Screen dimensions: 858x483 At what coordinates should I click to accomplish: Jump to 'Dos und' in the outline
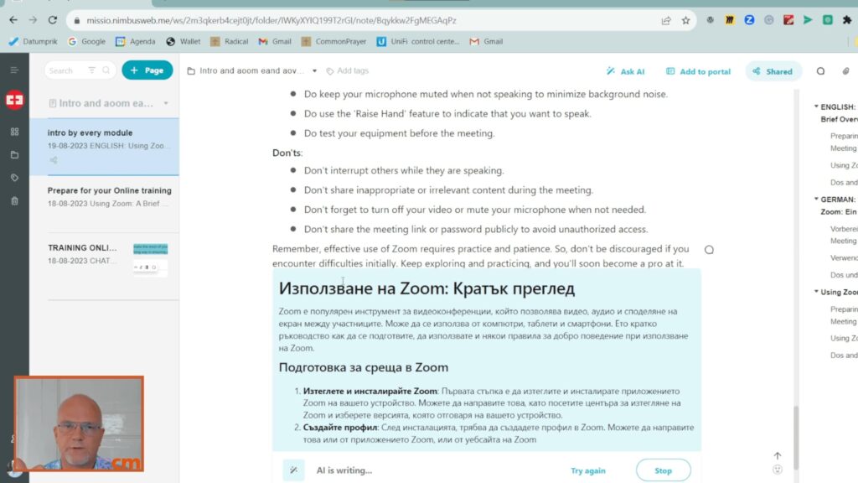click(843, 275)
